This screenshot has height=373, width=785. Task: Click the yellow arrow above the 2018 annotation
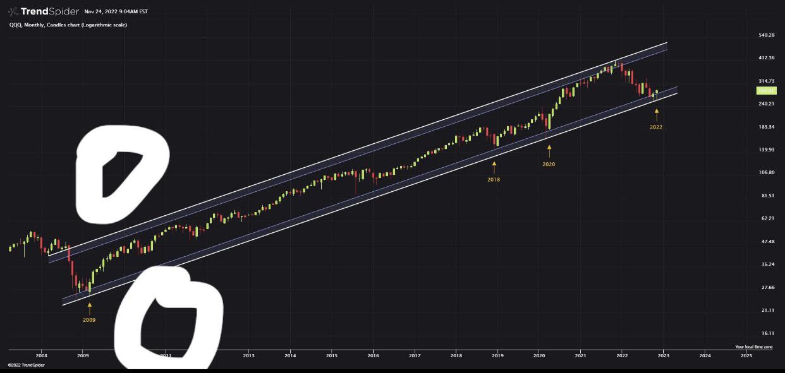[494, 167]
